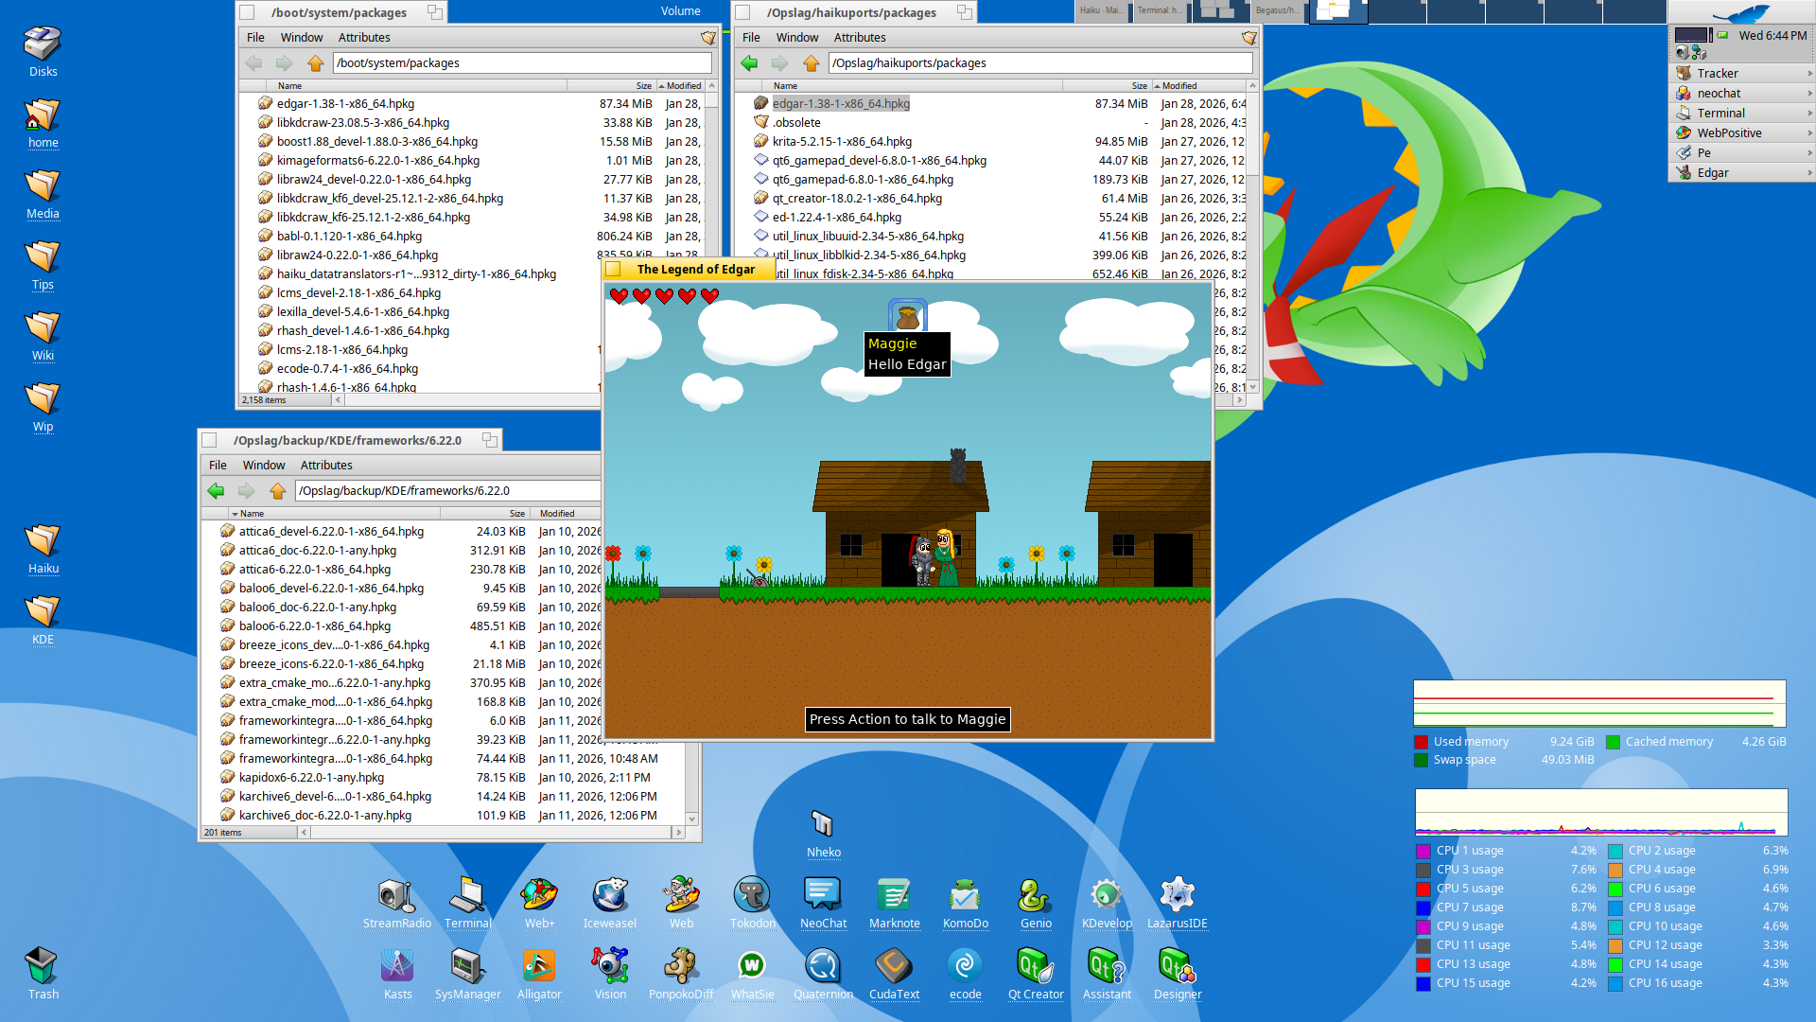Viewport: 1816px width, 1022px height.
Task: Click zoom box on KDE frameworks window tab
Action: (x=489, y=440)
